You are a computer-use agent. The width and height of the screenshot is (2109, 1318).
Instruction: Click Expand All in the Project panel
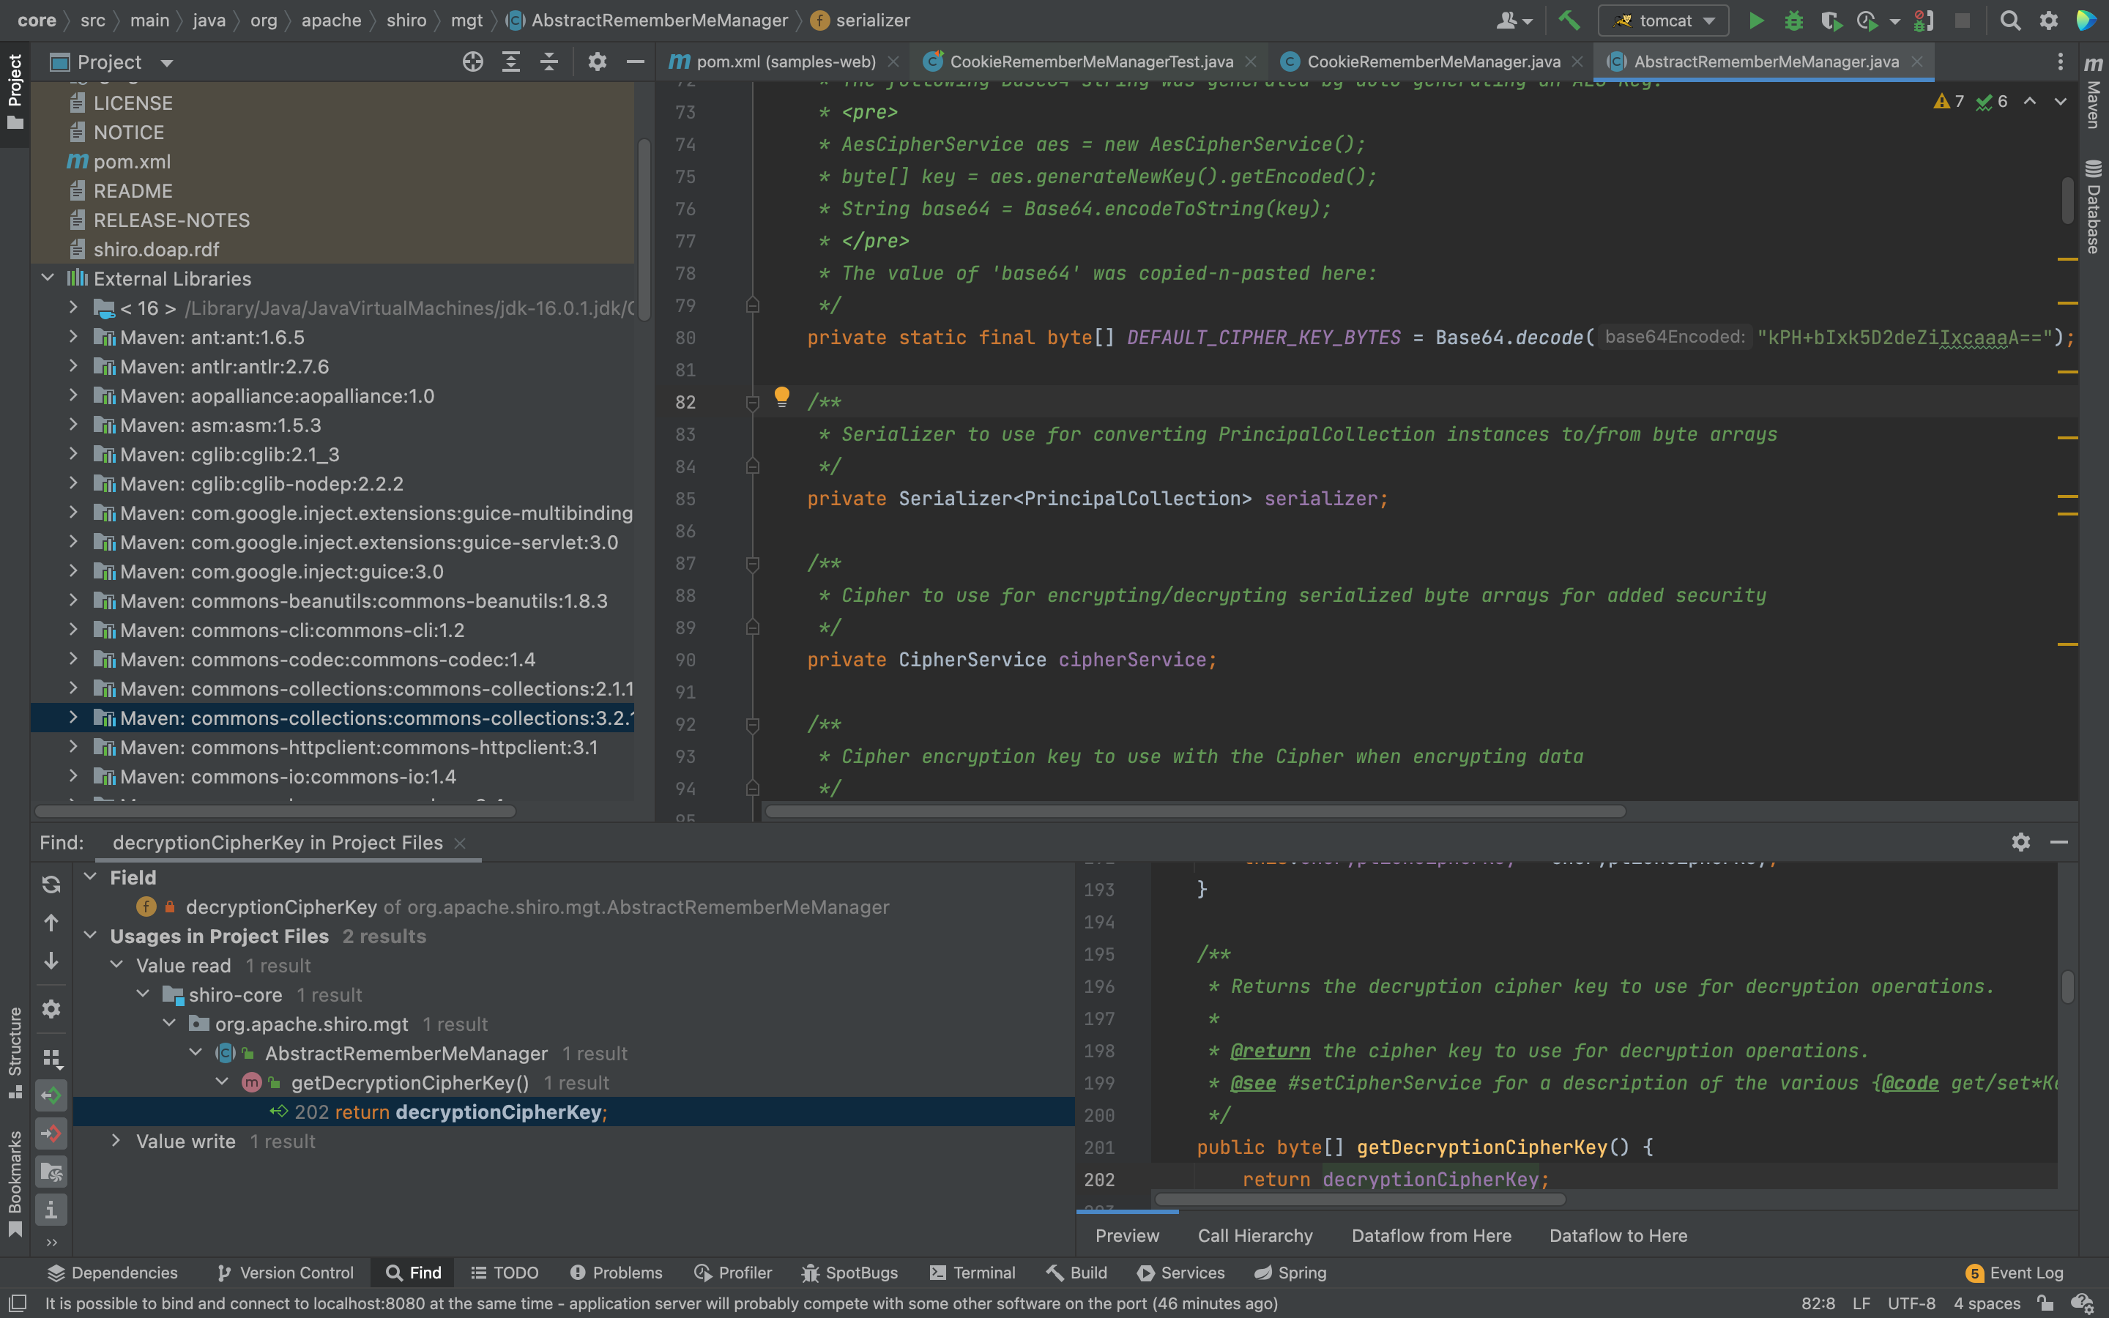510,62
